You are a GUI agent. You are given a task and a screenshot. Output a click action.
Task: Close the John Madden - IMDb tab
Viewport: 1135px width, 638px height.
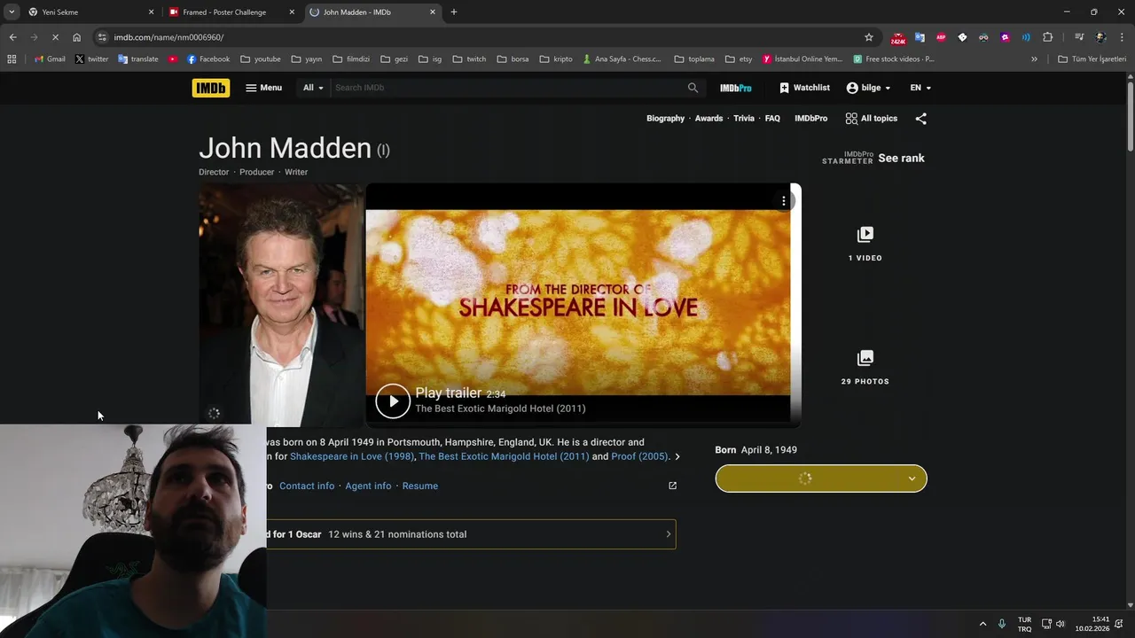433,12
